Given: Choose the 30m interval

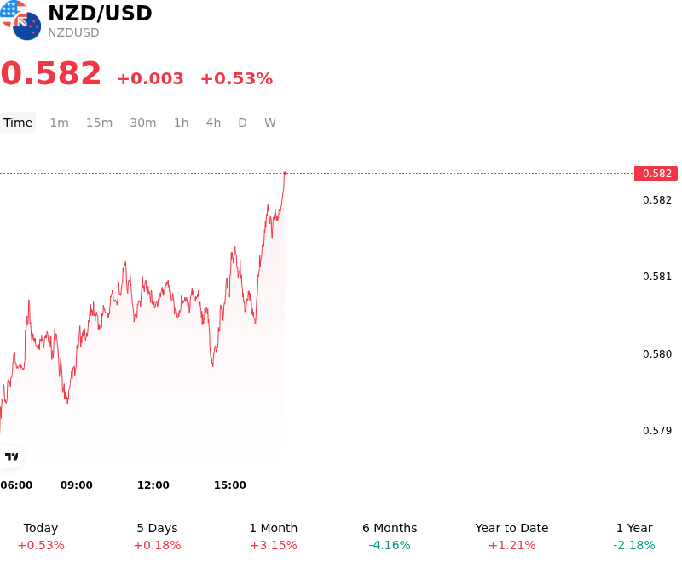Looking at the screenshot, I should click(143, 123).
